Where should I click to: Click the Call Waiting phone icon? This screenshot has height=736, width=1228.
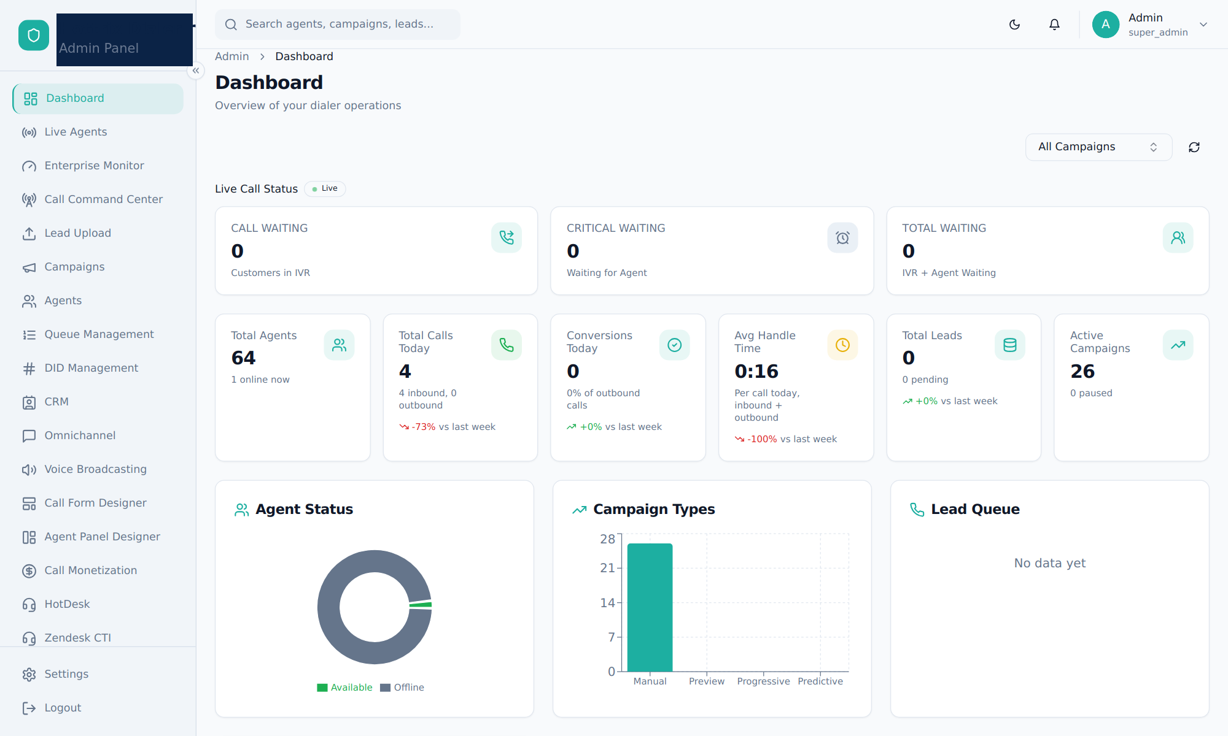[507, 238]
